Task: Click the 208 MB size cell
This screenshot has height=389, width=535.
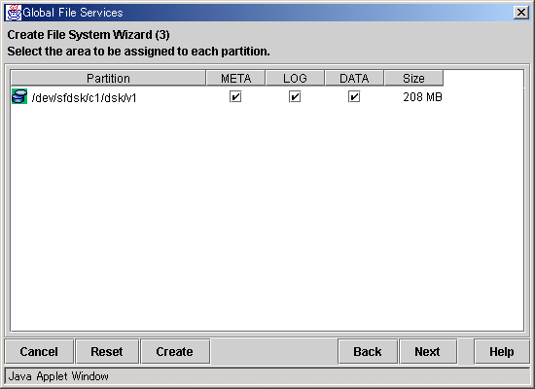Action: [422, 97]
